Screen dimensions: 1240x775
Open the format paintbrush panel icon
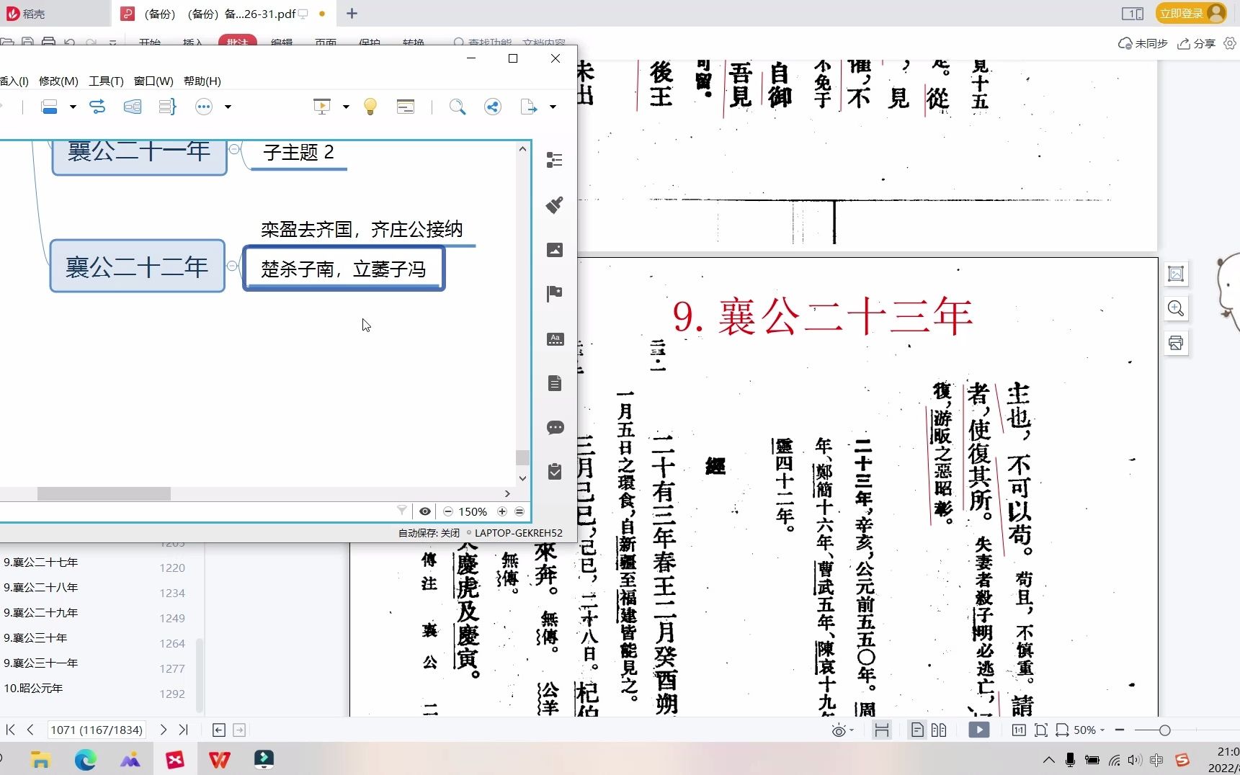point(555,205)
